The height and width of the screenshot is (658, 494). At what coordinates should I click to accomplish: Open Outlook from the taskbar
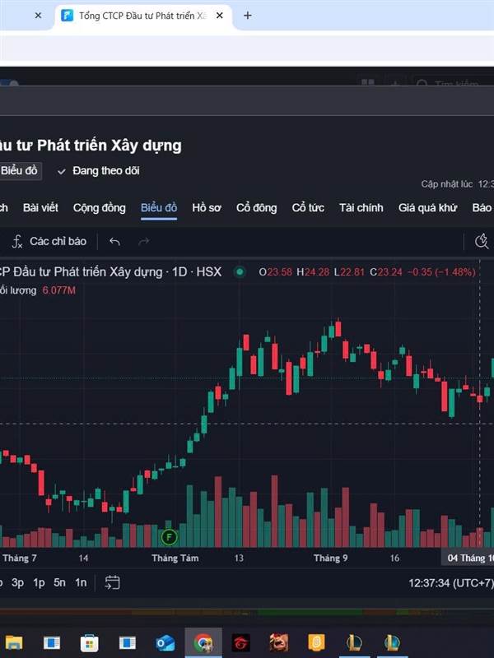165,642
